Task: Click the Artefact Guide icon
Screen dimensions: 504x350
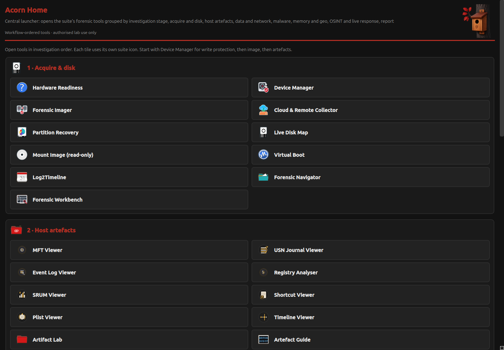Action: pos(264,339)
